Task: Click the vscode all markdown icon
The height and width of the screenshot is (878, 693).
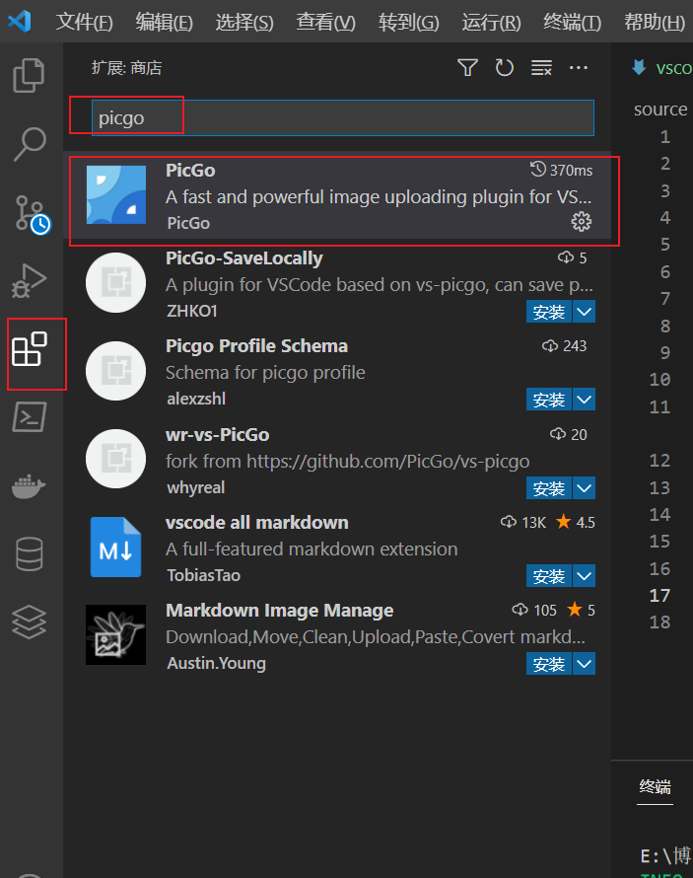Action: pyautogui.click(x=115, y=548)
